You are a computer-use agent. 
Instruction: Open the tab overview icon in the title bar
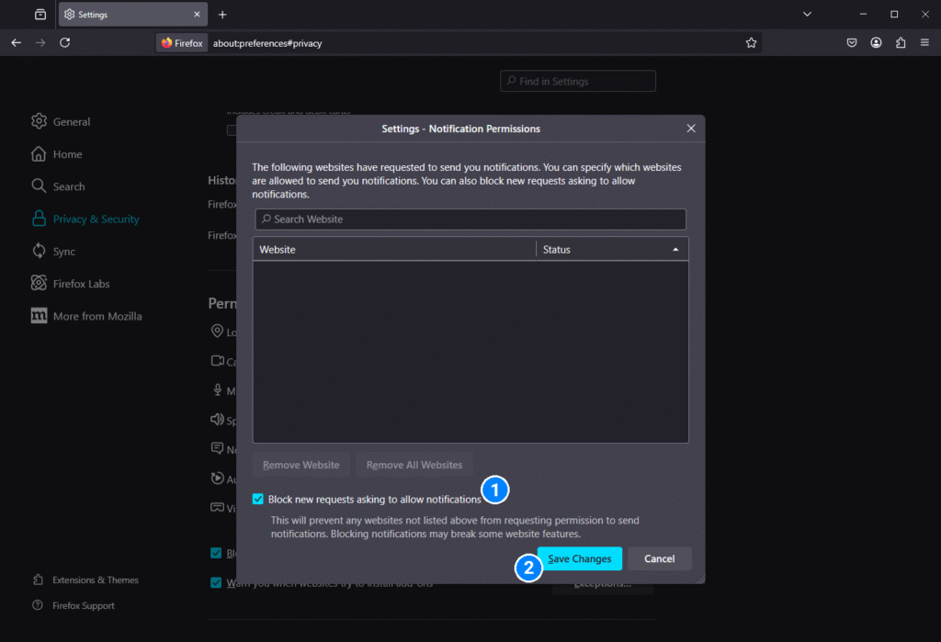click(40, 15)
